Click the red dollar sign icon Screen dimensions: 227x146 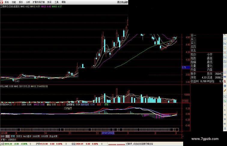pos(225,81)
